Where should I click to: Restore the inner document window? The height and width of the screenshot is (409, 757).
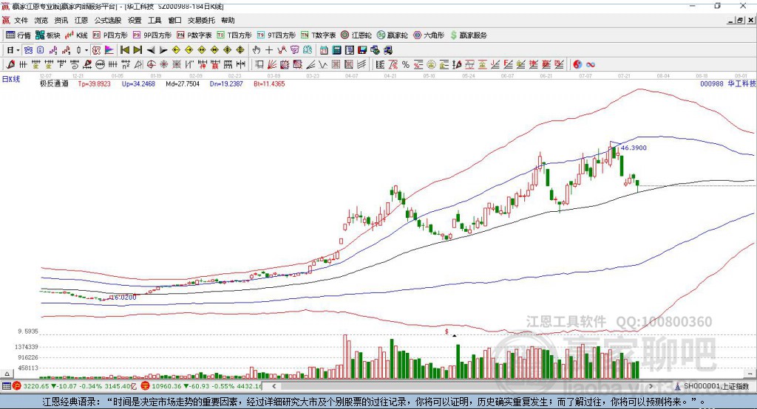pos(741,20)
